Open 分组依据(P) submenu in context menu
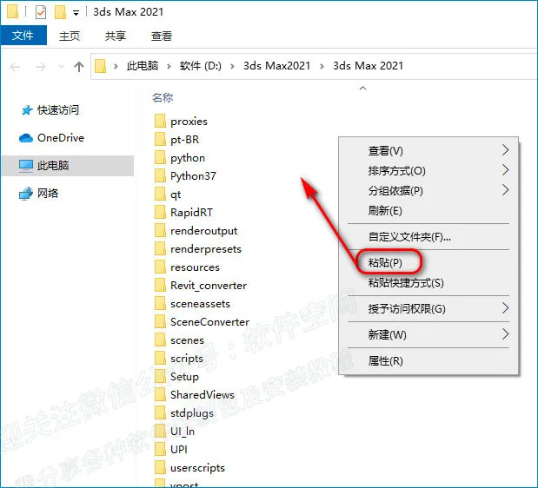The height and width of the screenshot is (488, 538). (x=428, y=190)
